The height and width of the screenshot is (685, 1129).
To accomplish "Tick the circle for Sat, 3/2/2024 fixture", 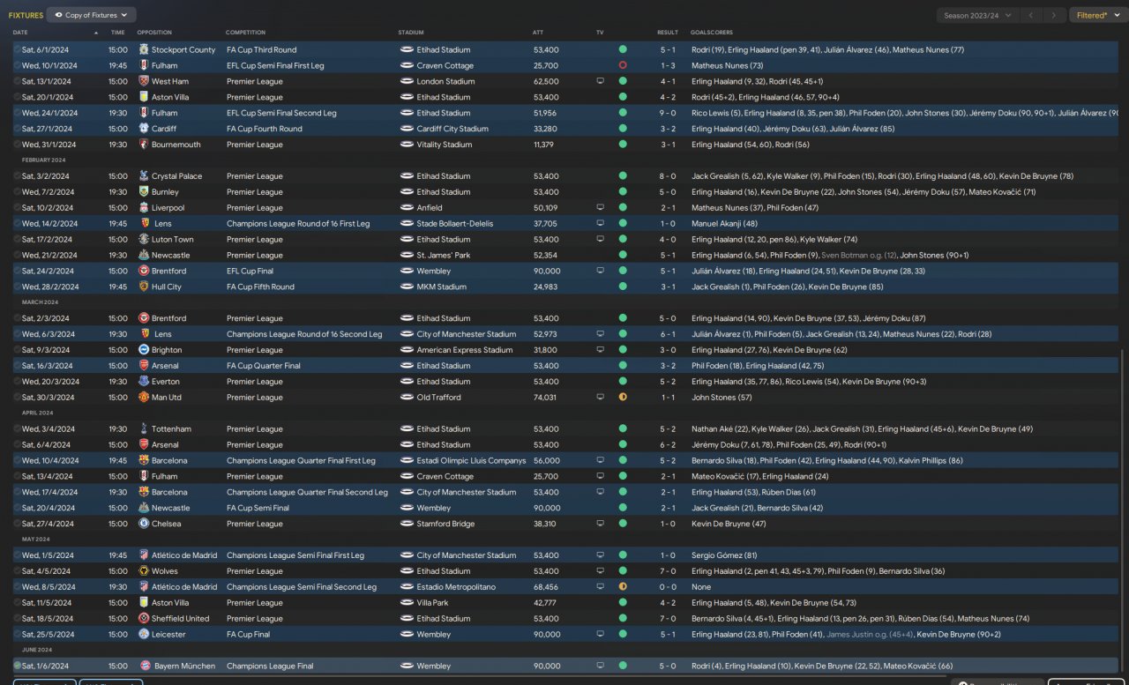I will pos(17,176).
